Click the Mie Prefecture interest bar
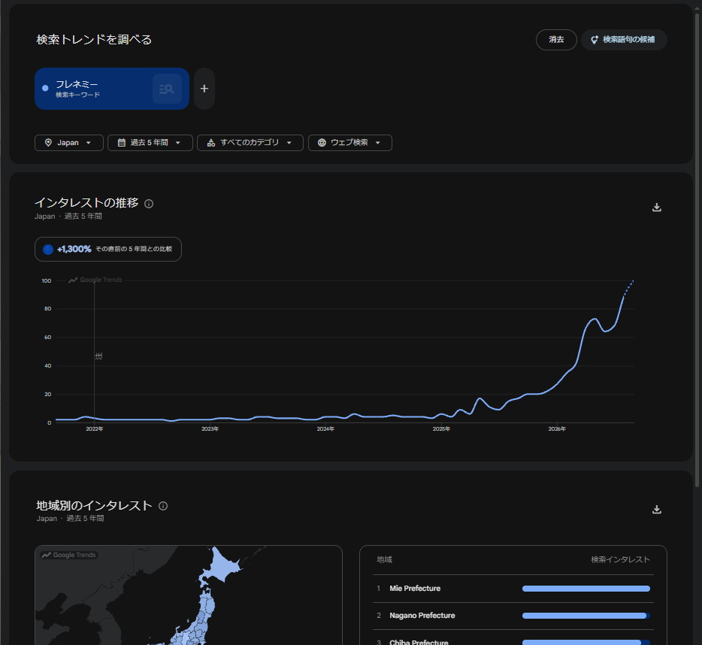702x645 pixels. click(x=586, y=589)
